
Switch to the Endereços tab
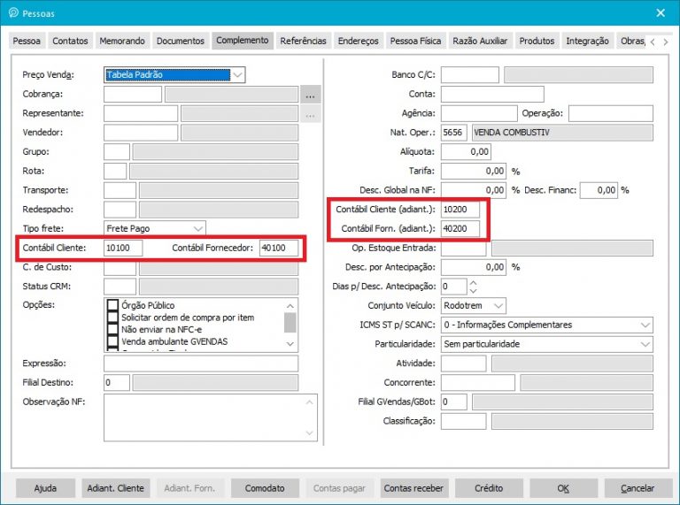[359, 41]
